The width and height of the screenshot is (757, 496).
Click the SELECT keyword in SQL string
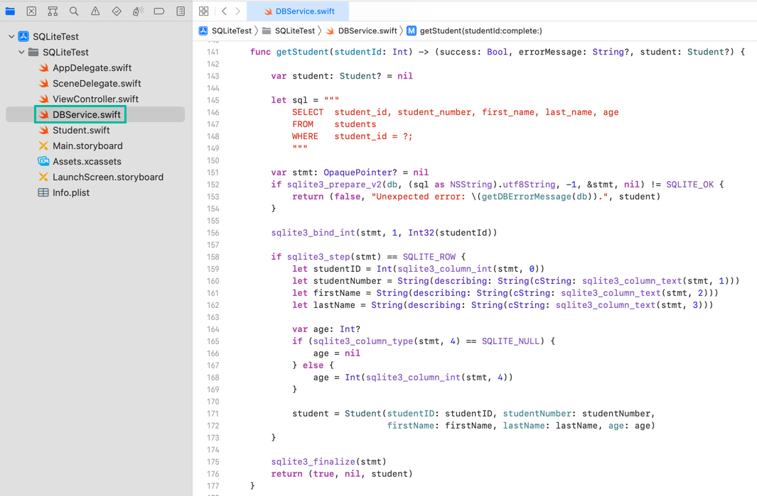pos(308,112)
